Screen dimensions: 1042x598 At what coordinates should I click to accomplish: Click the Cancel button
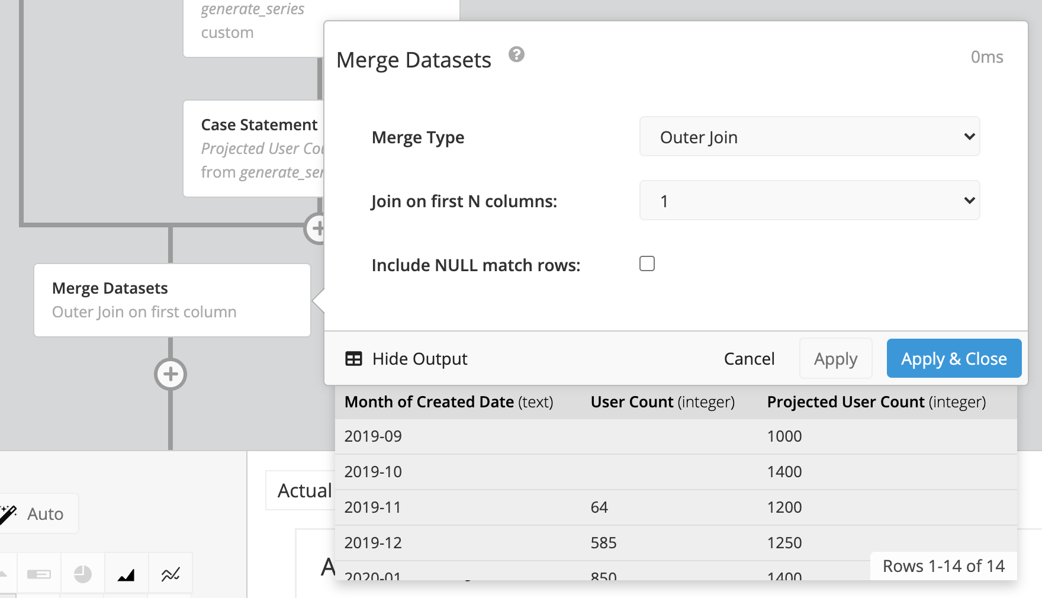point(749,359)
